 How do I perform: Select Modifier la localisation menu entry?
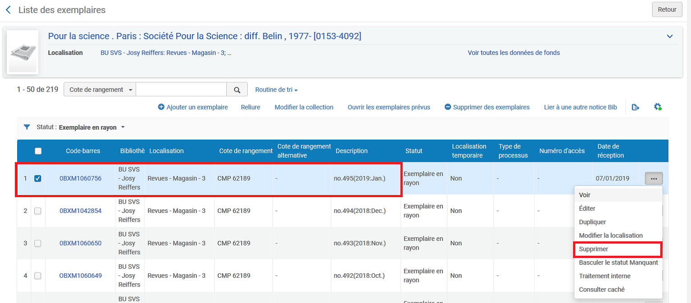click(618, 235)
